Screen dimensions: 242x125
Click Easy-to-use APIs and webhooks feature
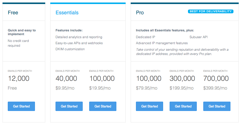point(79,43)
